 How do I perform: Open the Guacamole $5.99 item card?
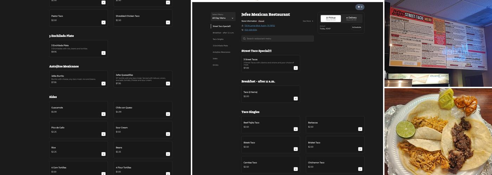pos(78,110)
